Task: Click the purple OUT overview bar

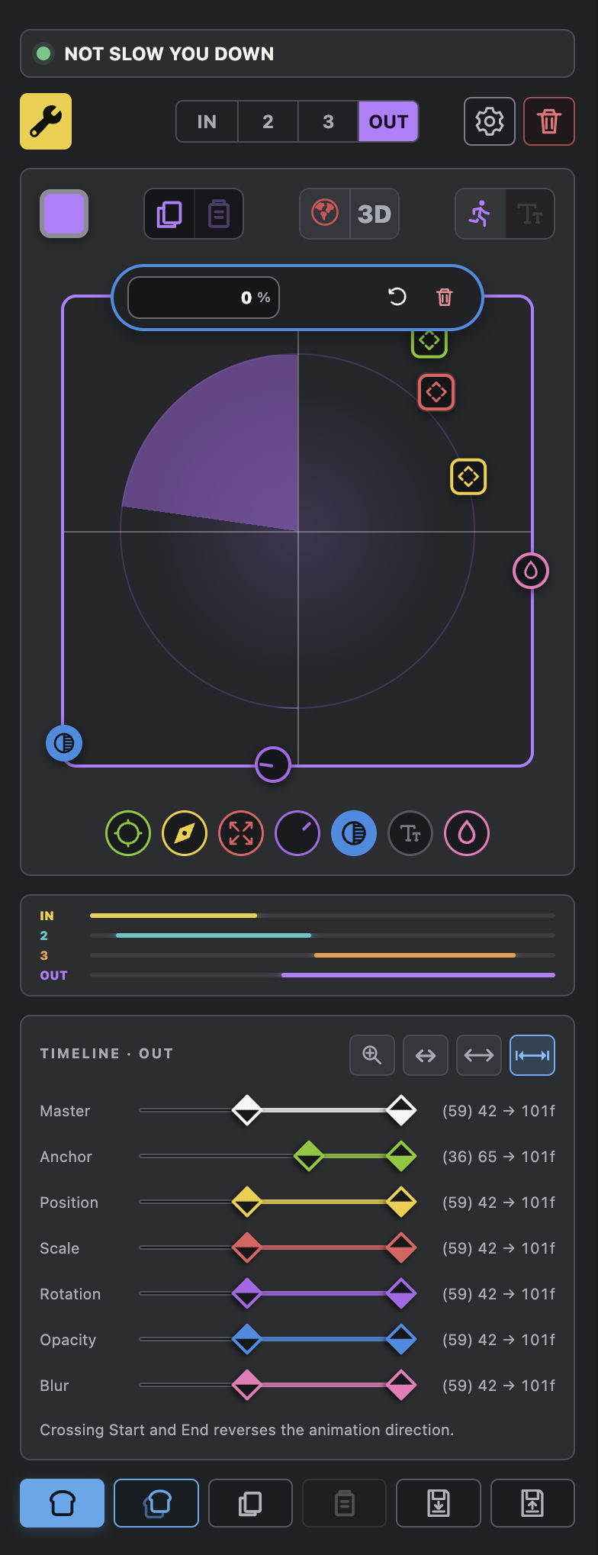Action: click(x=418, y=975)
